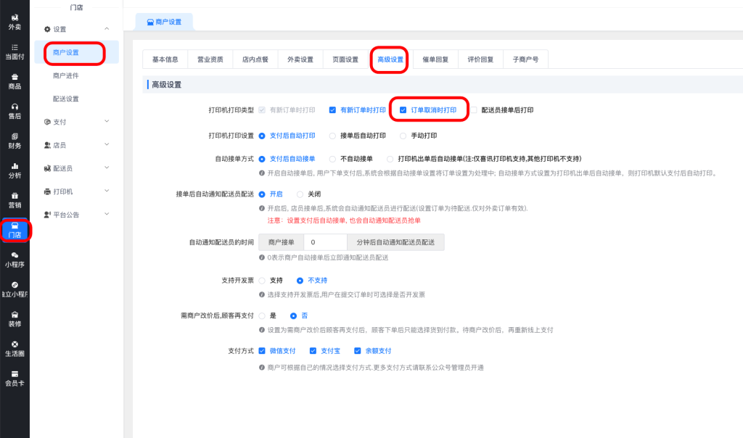This screenshot has width=743, height=438.
Task: Open the 商品 products sidebar icon
Action: (15, 80)
